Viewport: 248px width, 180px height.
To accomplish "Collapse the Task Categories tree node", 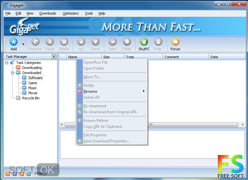I will [x=6, y=63].
